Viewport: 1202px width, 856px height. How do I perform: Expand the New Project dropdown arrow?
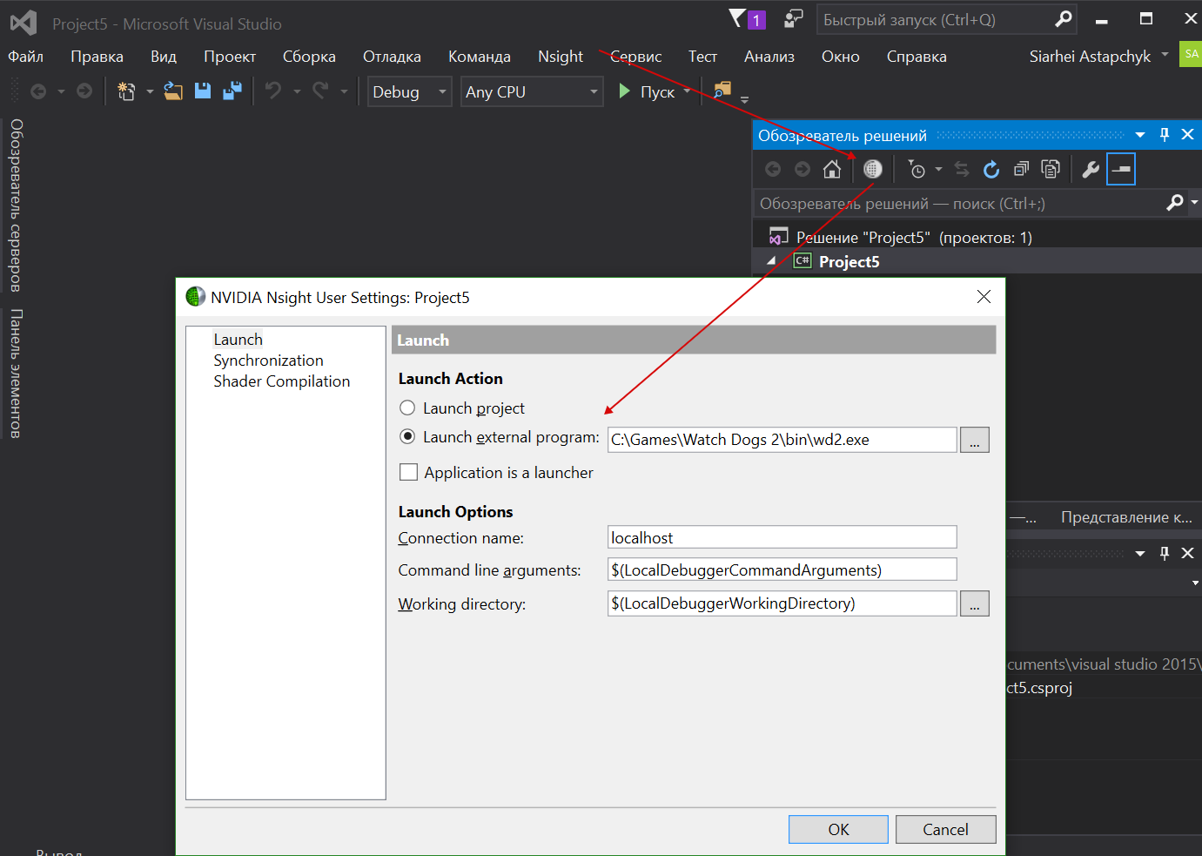[x=150, y=91]
